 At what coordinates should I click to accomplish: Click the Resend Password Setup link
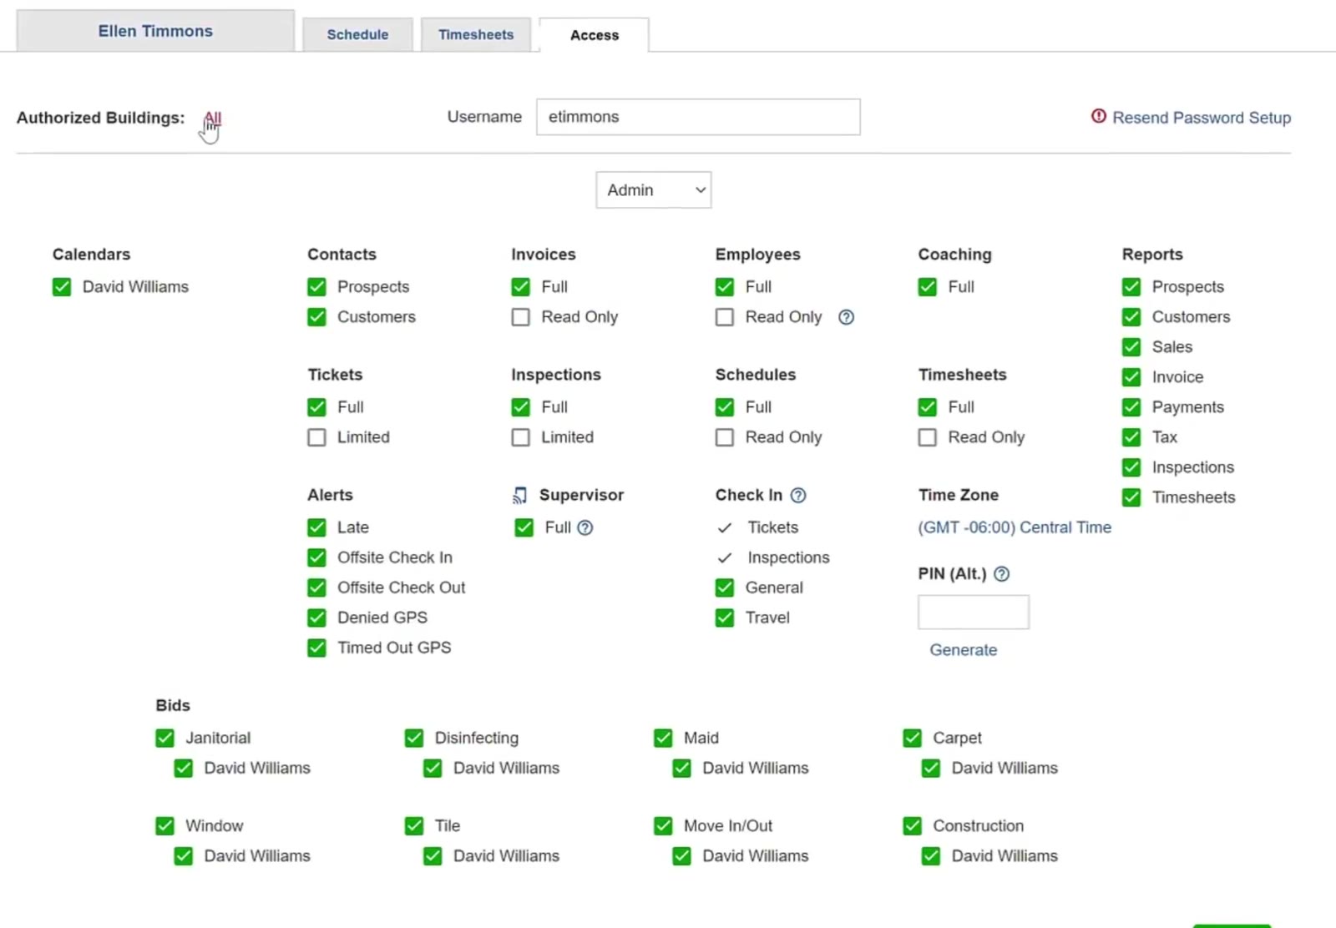(x=1202, y=118)
